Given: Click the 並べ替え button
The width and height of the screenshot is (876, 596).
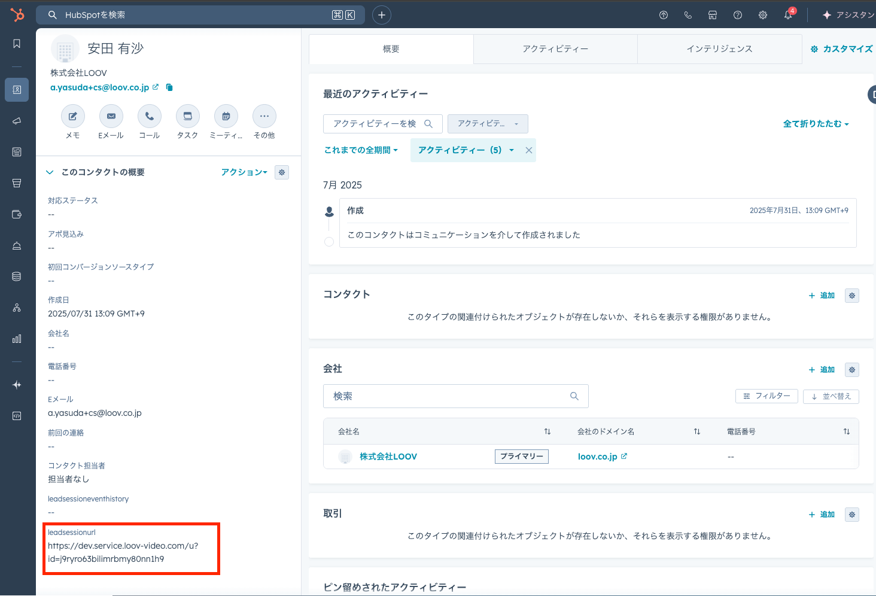Looking at the screenshot, I should 831,396.
